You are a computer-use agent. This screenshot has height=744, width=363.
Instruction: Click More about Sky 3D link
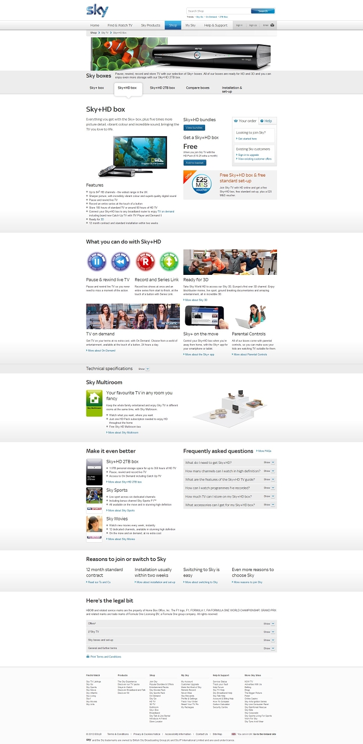(195, 300)
